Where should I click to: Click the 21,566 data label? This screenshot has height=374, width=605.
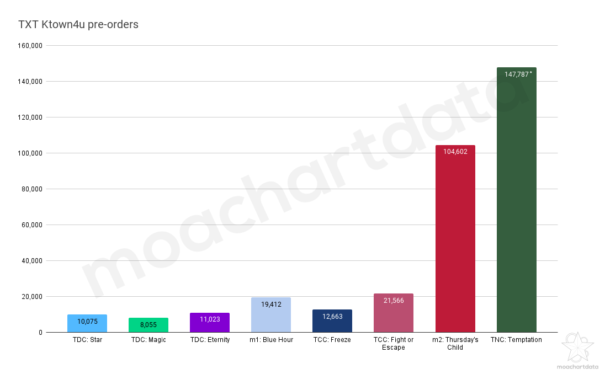coord(394,300)
